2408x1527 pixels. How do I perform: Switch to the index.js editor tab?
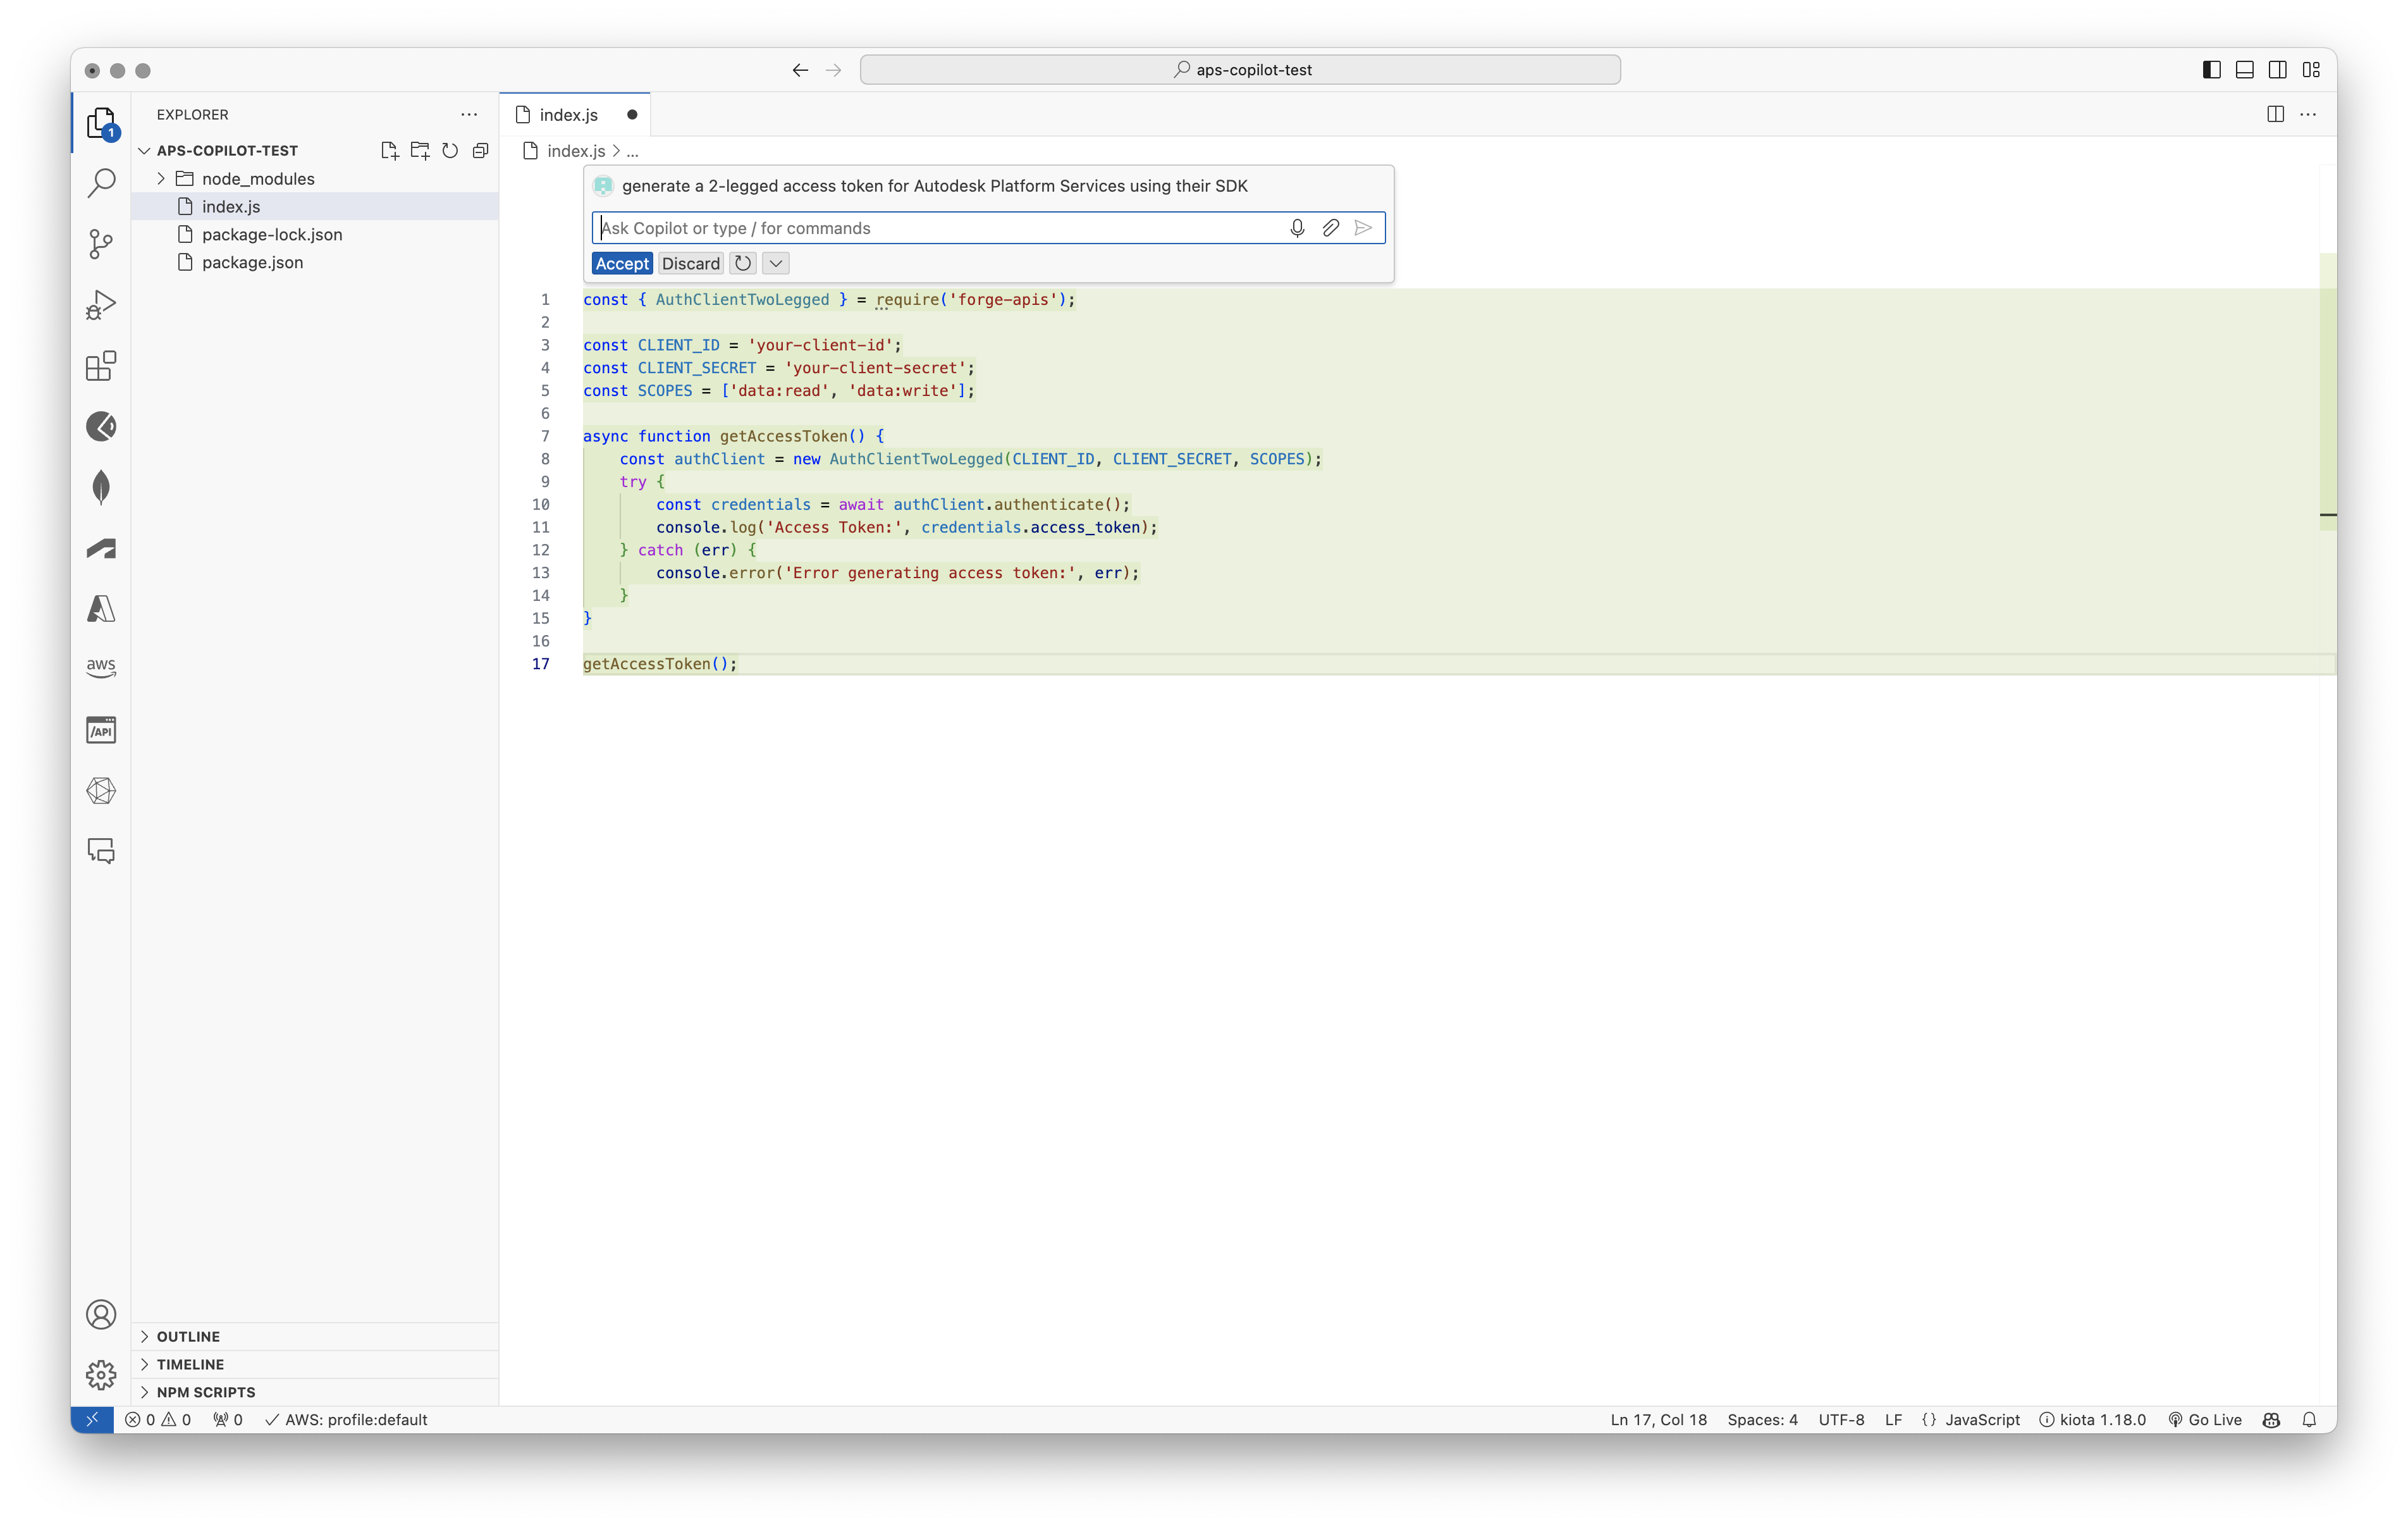(x=570, y=114)
